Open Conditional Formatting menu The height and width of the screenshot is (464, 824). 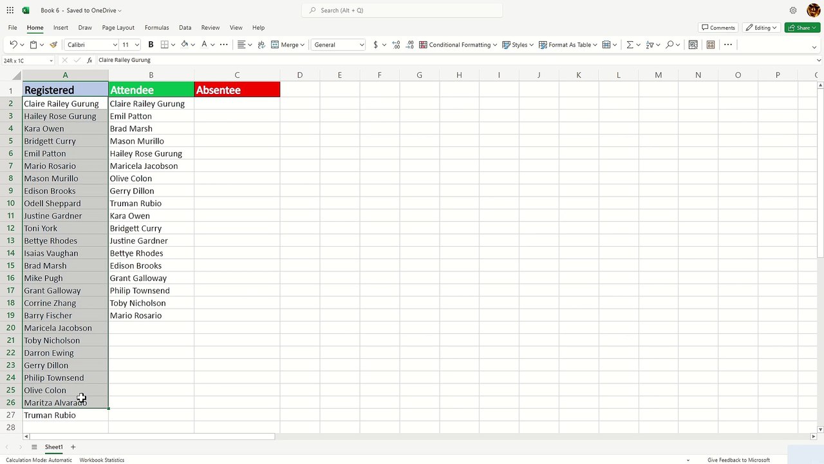click(458, 44)
